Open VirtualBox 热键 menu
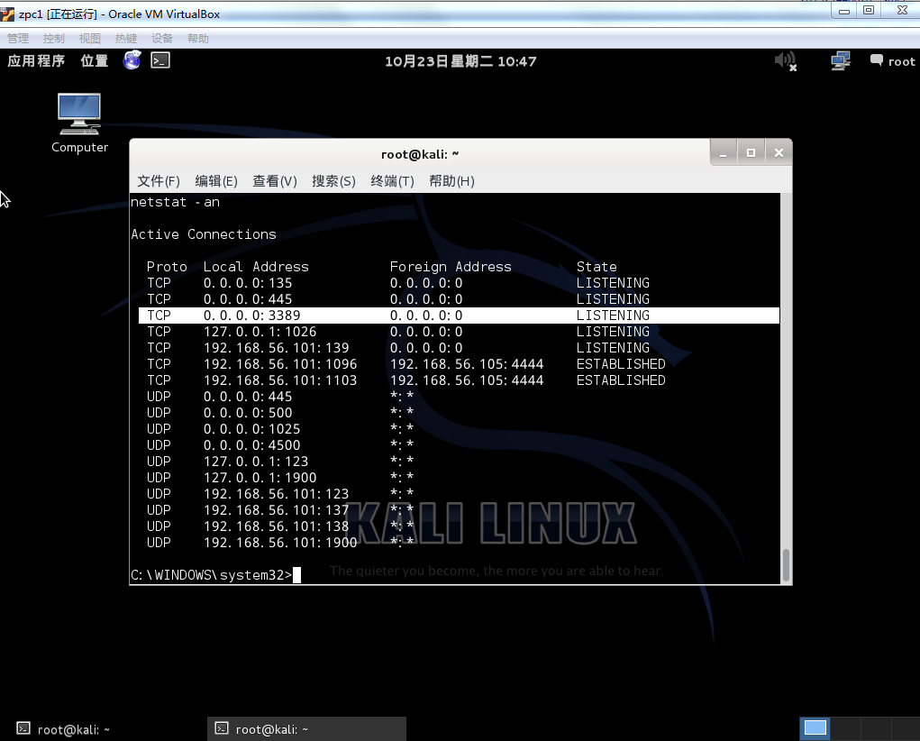Image resolution: width=920 pixels, height=741 pixels. (125, 38)
